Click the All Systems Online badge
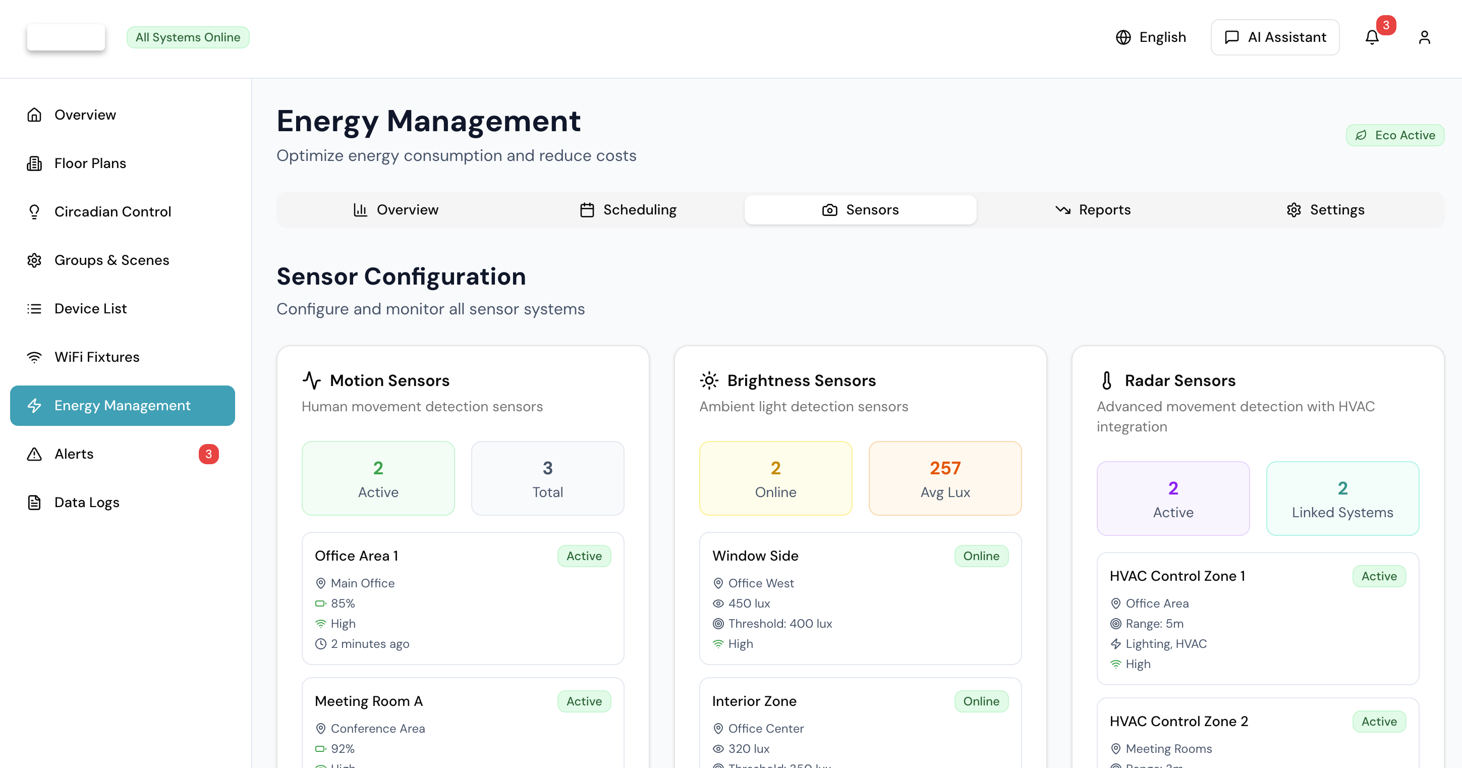The height and width of the screenshot is (768, 1462). click(x=188, y=37)
